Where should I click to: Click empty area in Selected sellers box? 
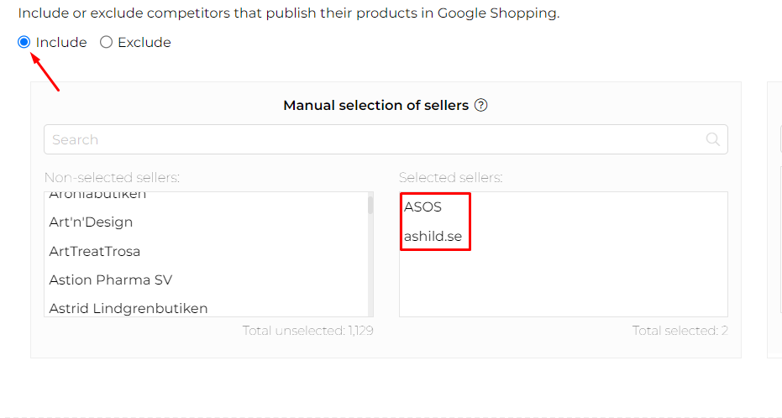pyautogui.click(x=563, y=281)
